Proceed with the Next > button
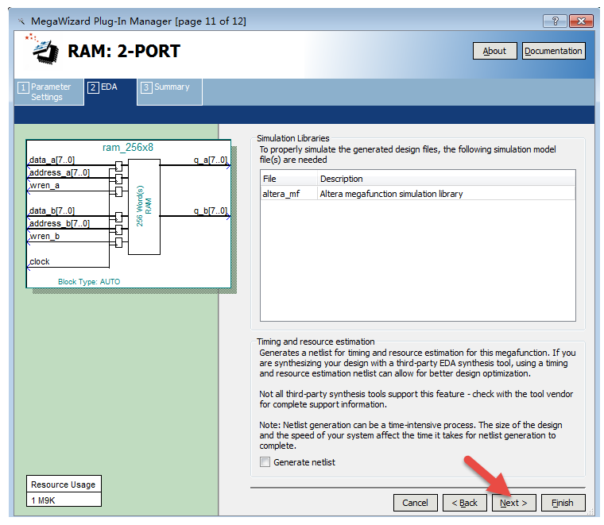604x525 pixels. (x=514, y=503)
